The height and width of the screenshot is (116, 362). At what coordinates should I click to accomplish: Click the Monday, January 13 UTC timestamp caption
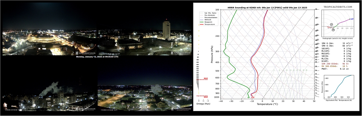97,57
